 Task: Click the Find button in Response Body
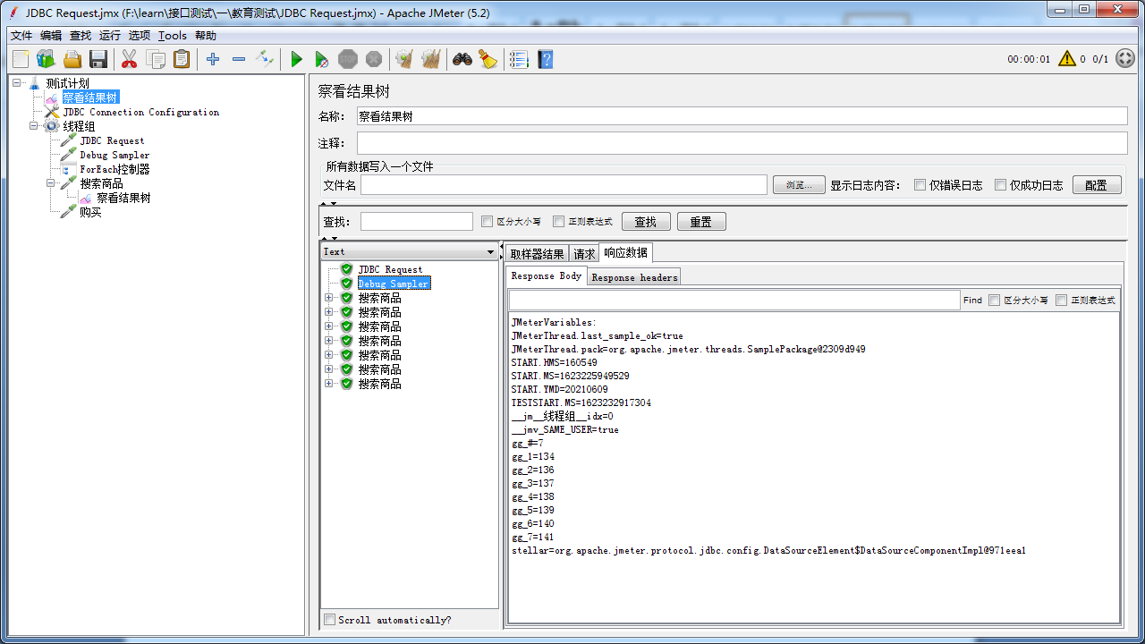(x=972, y=301)
